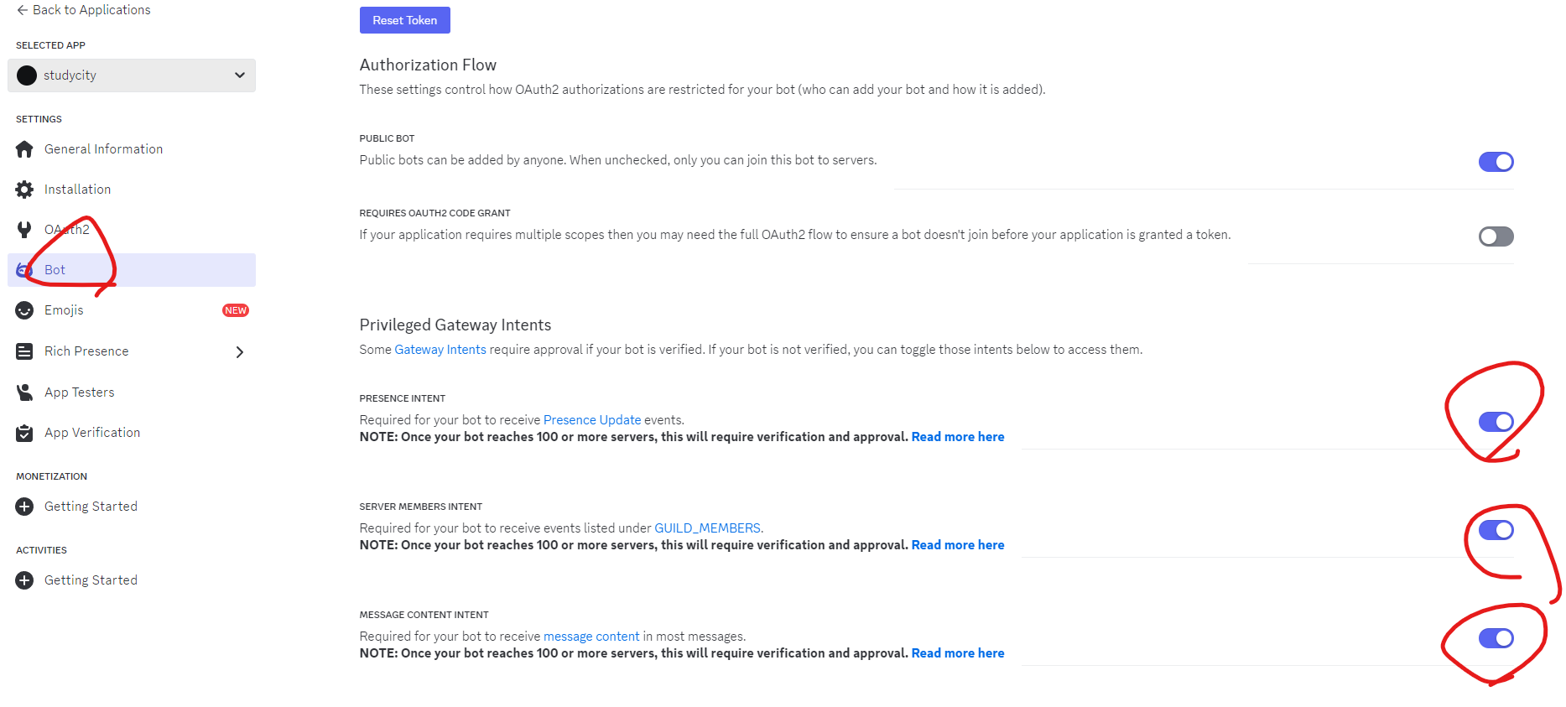Click the plus icon under Monetization
The height and width of the screenshot is (707, 1566).
[x=24, y=507]
